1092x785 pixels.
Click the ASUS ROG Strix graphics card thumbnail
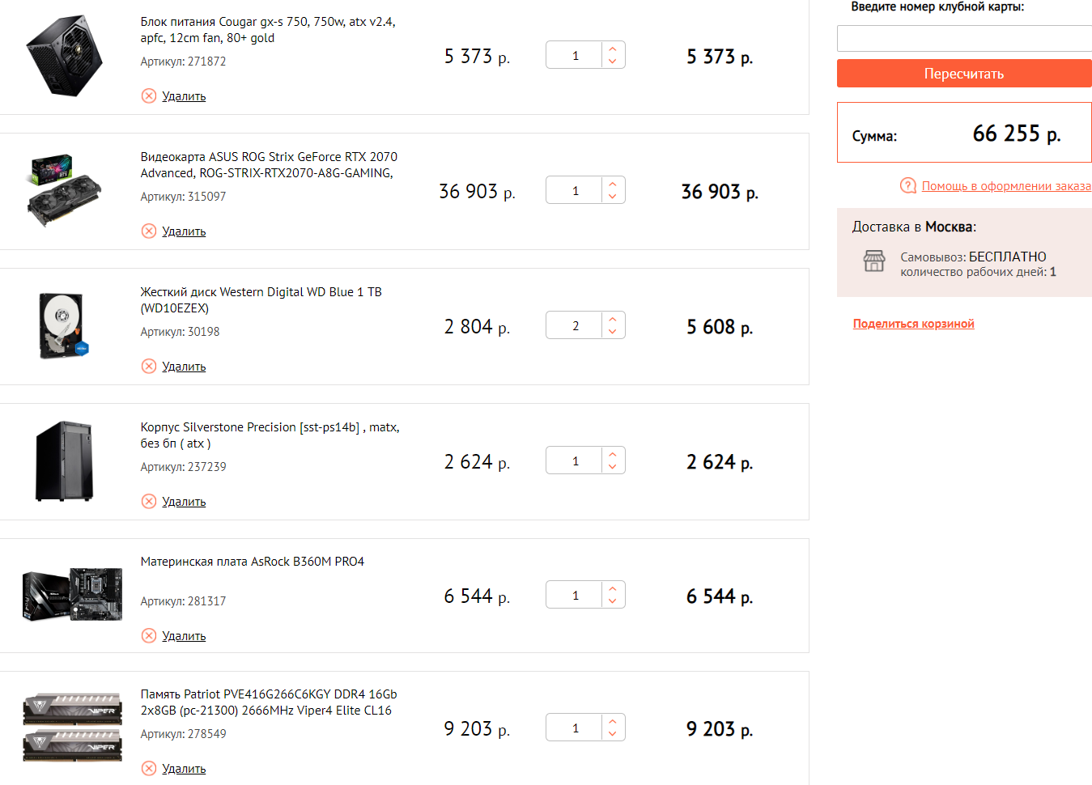[x=63, y=191]
